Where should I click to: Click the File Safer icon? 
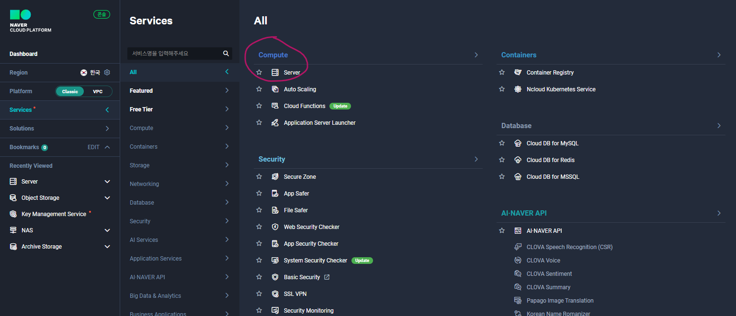tap(275, 210)
